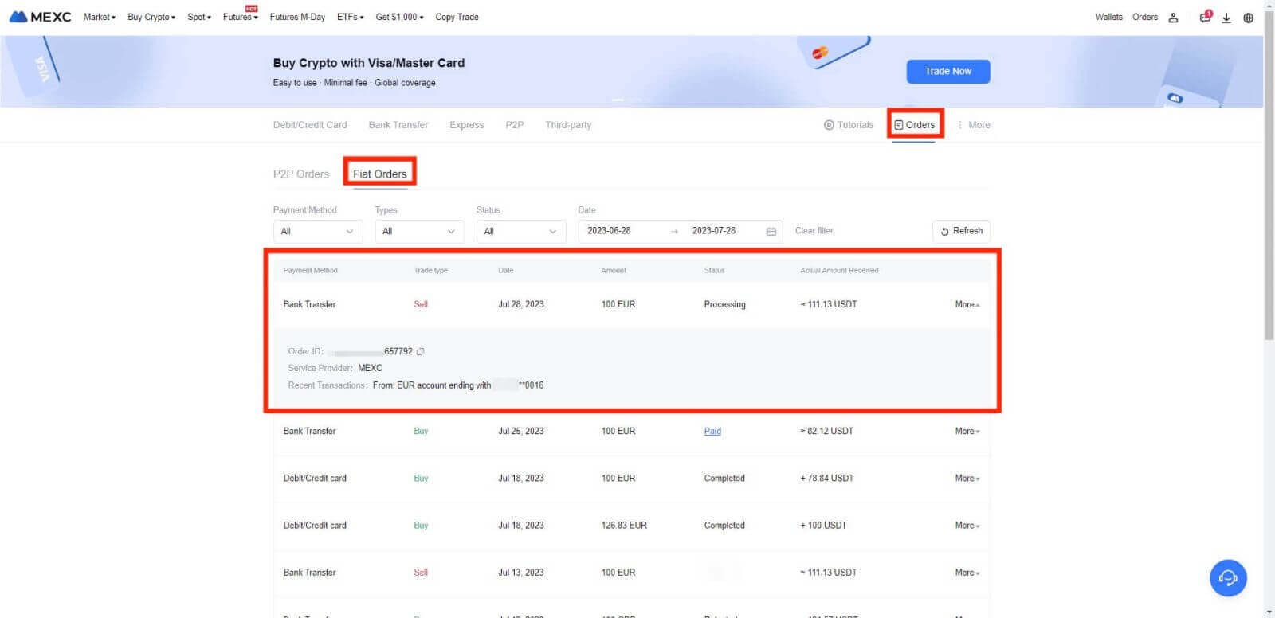The height and width of the screenshot is (618, 1275).
Task: Click the ≈ 82.12 USDT amount cell
Action: tap(826, 431)
